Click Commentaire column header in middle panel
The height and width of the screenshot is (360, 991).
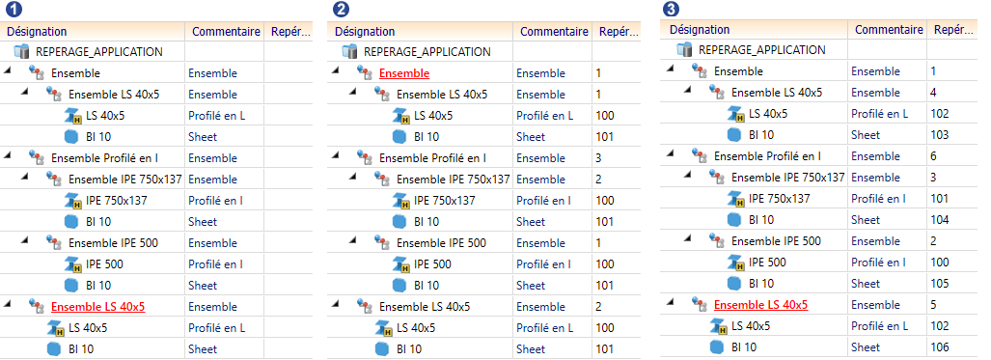[x=553, y=32]
